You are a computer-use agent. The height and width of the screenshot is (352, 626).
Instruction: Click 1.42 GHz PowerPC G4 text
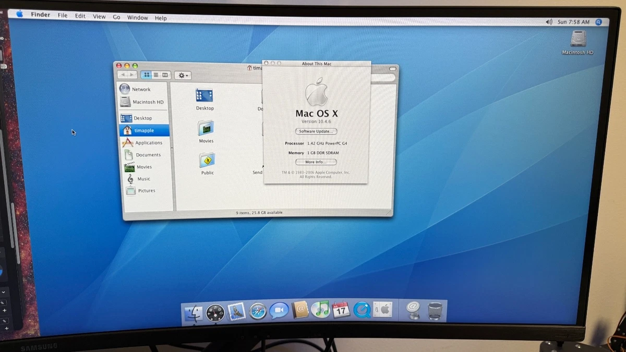tap(327, 143)
